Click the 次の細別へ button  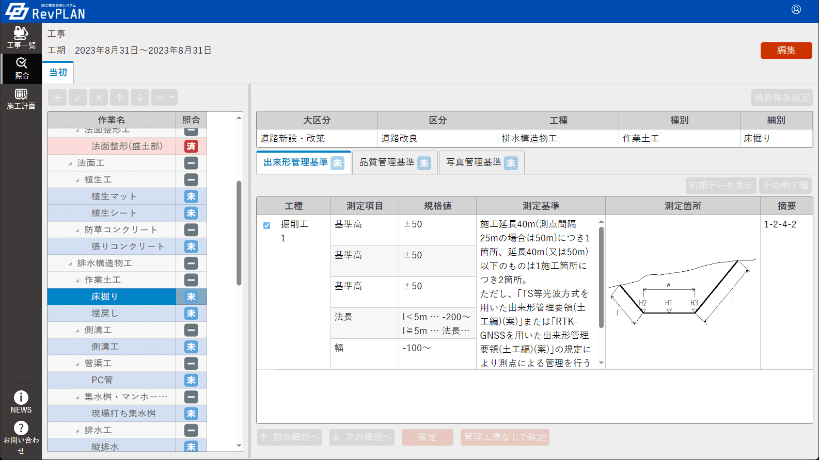pos(362,437)
